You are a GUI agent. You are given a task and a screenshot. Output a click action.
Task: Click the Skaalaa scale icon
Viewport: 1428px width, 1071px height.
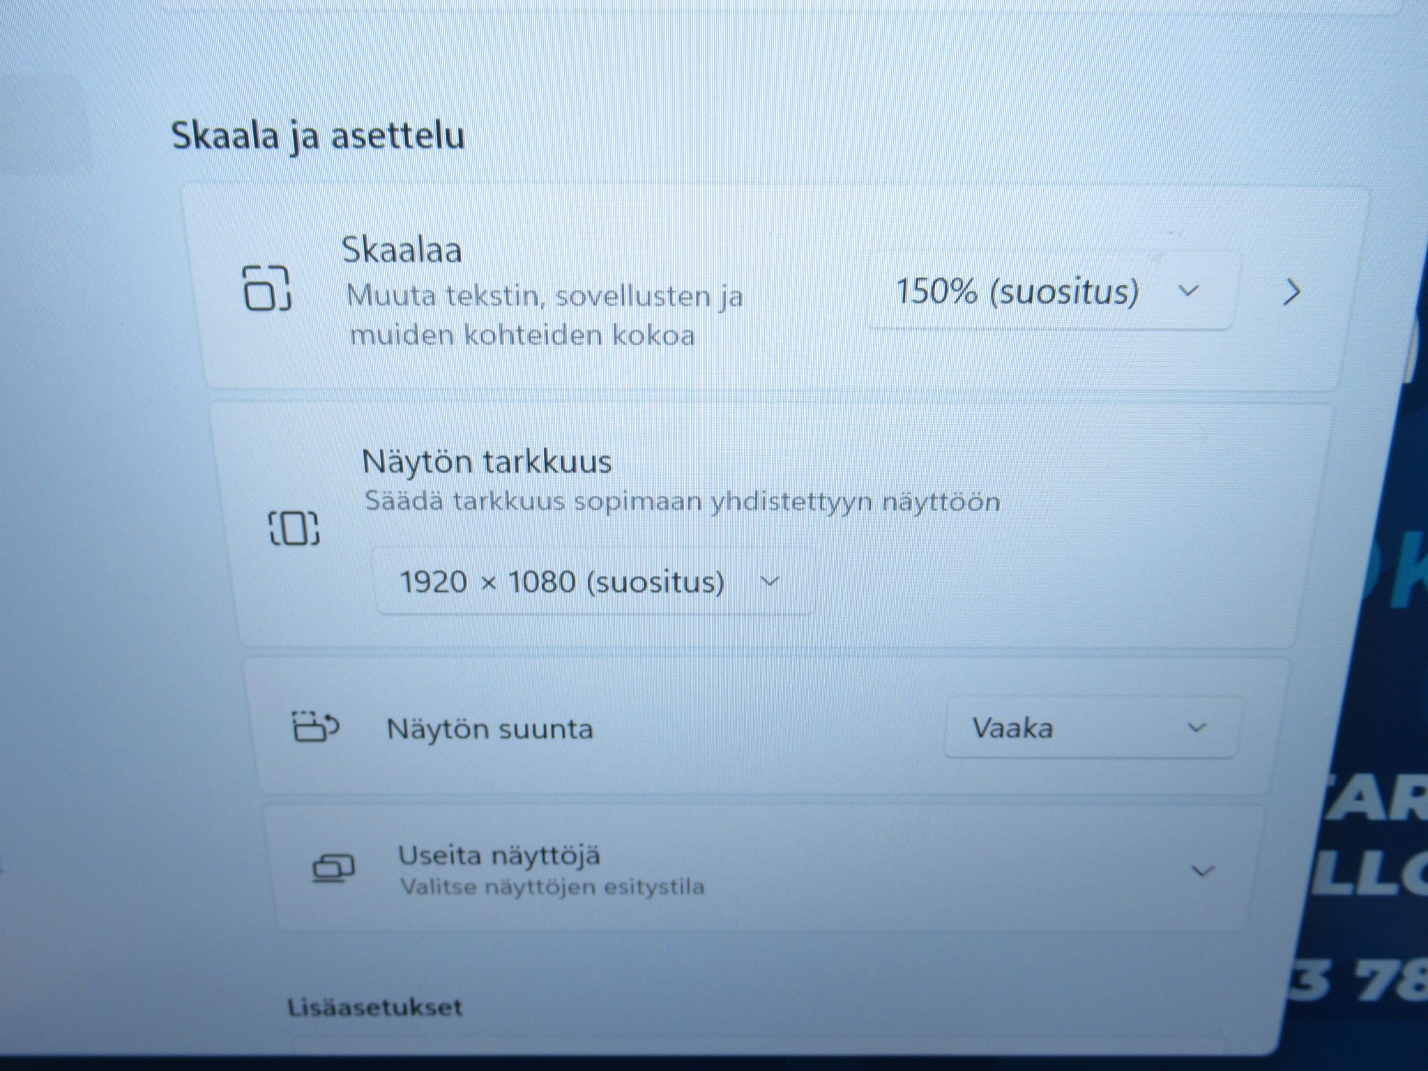(x=266, y=287)
